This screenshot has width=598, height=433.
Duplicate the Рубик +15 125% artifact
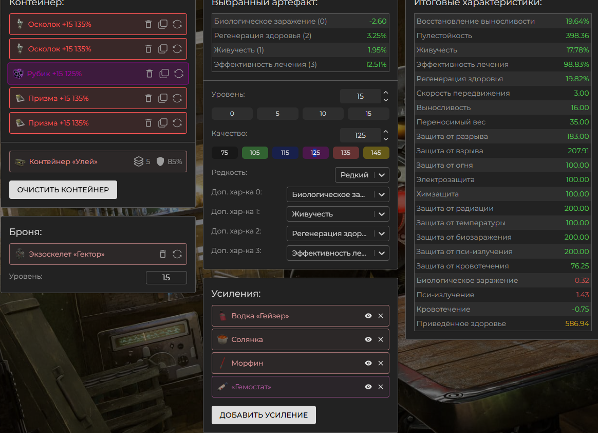(164, 74)
